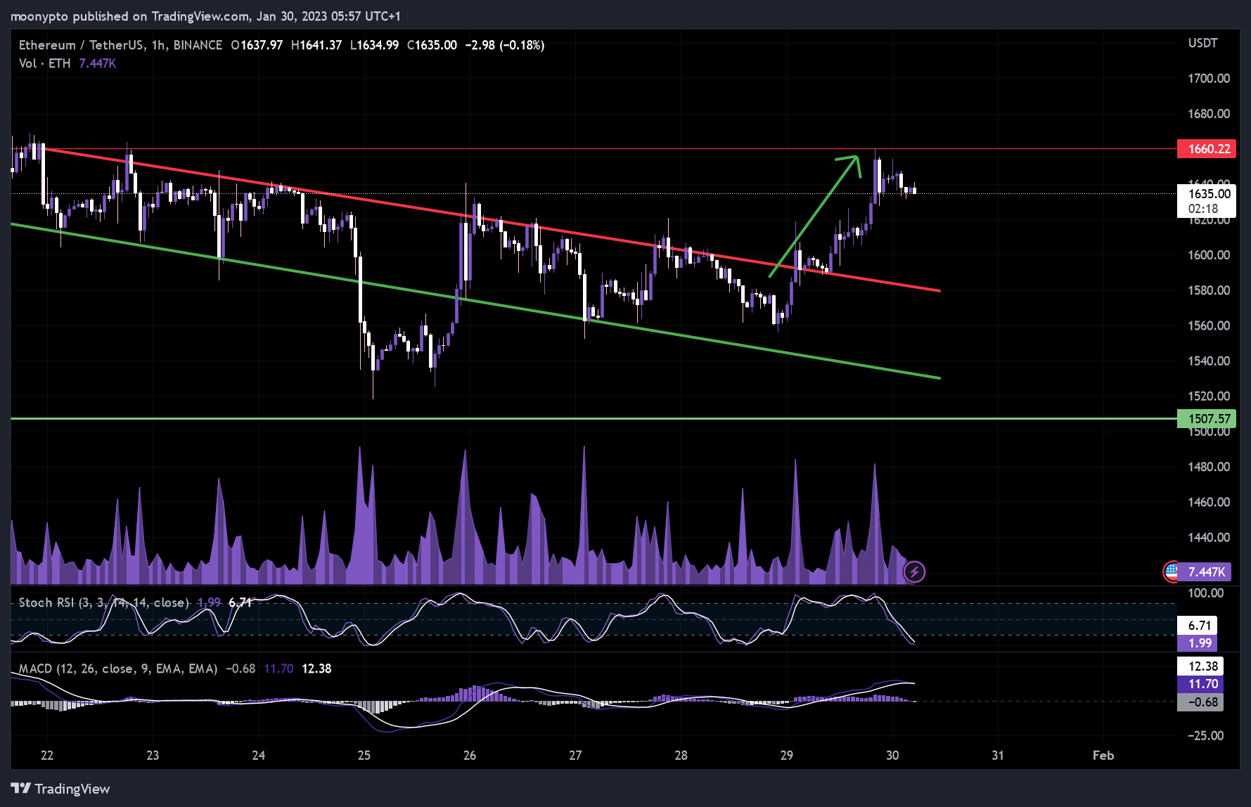The height and width of the screenshot is (807, 1251).
Task: Select the red descending channel trendline
Action: [x=492, y=219]
